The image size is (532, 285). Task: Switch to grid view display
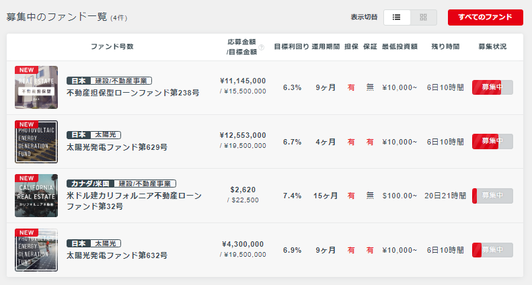[x=424, y=17]
